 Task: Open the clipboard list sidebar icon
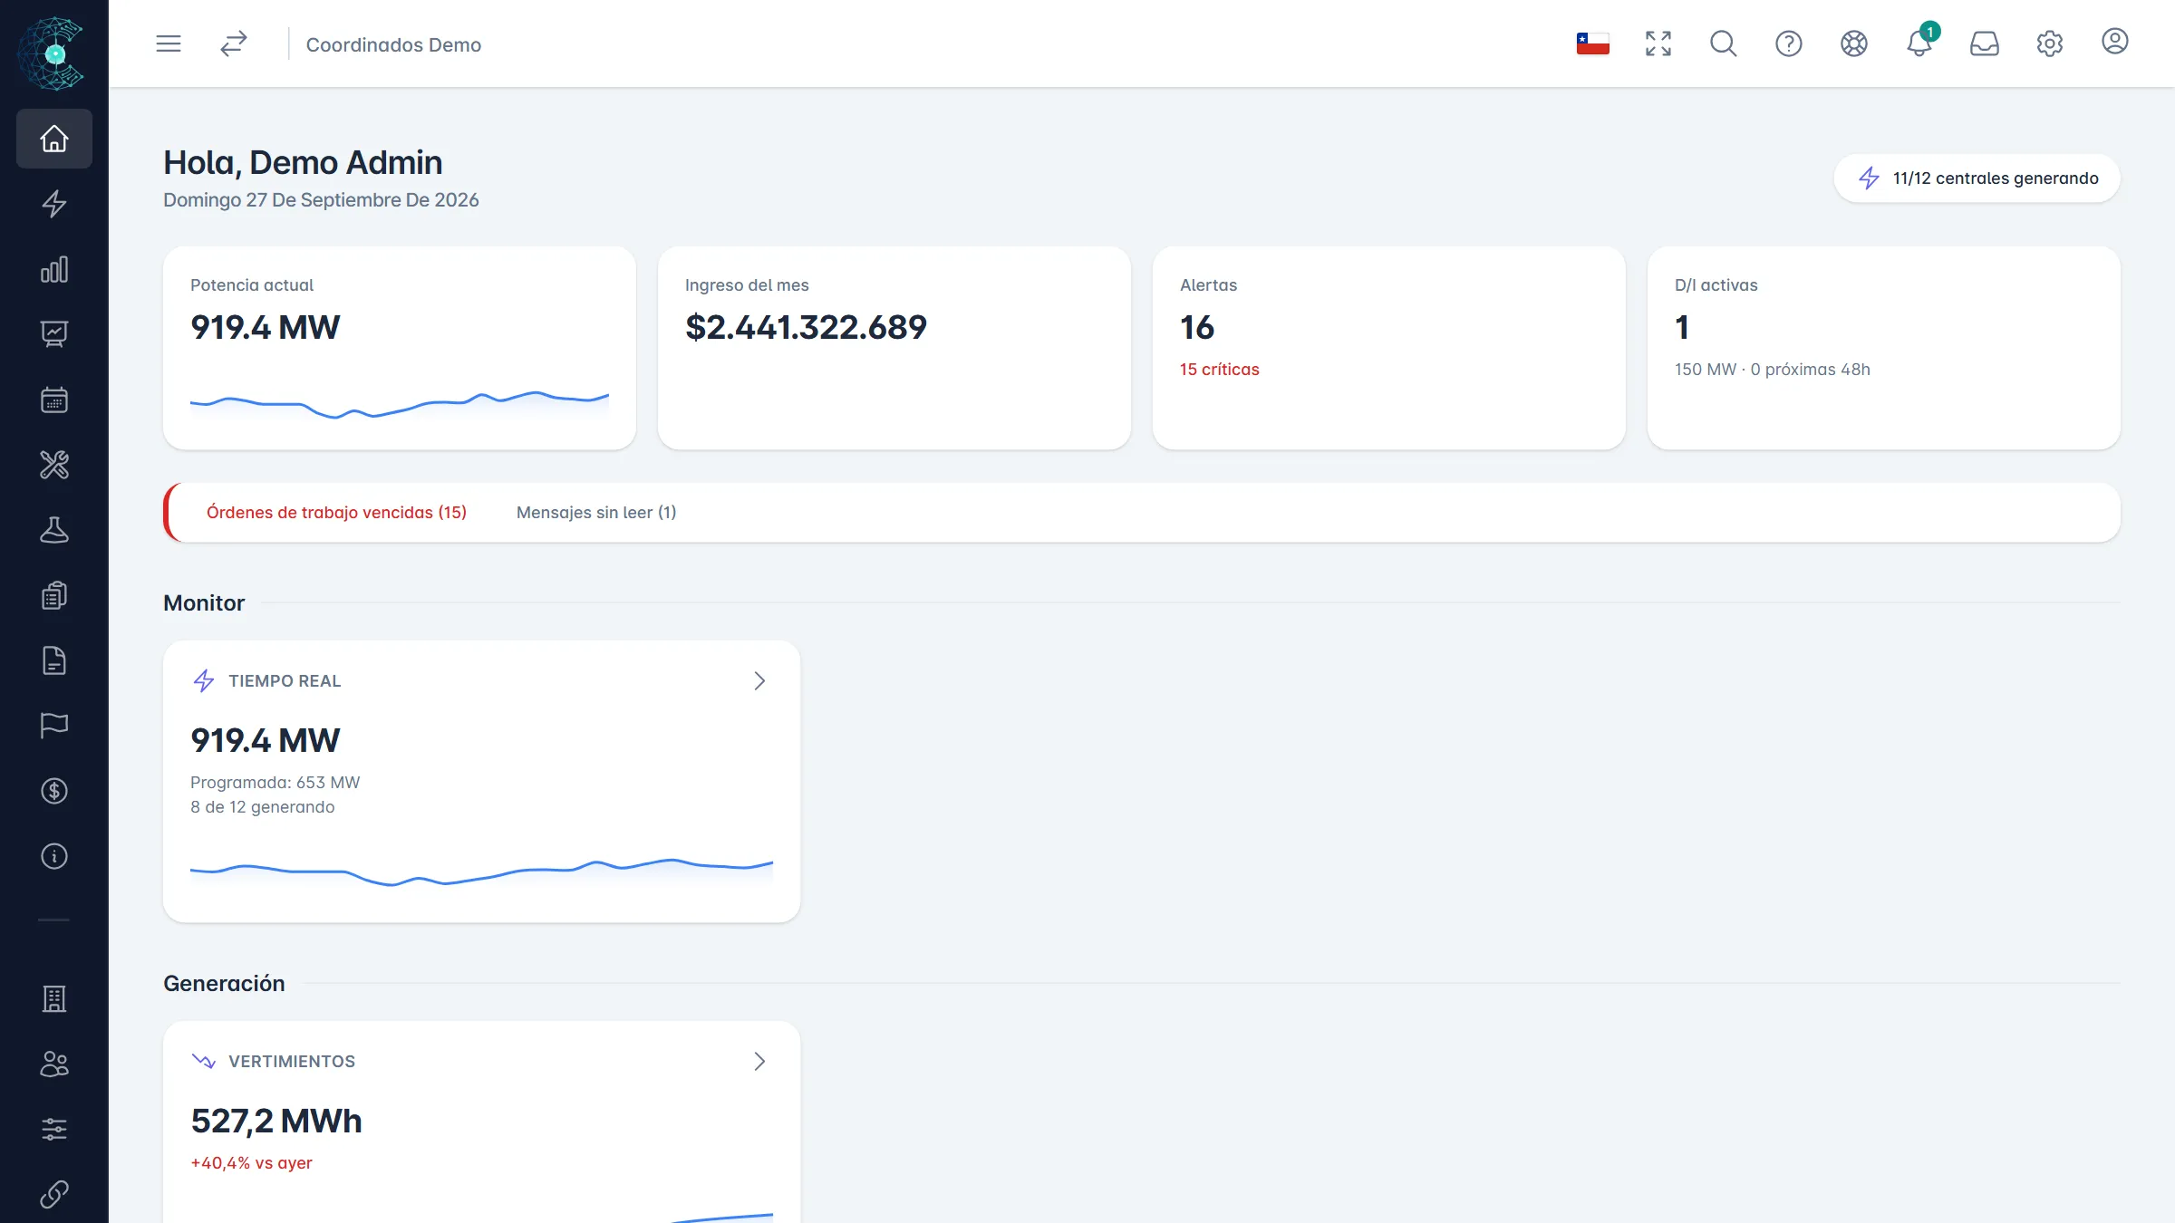pyautogui.click(x=54, y=595)
